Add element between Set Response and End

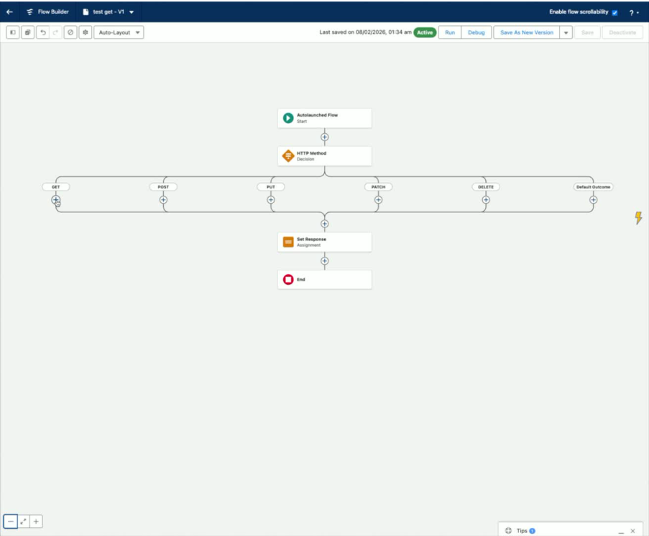point(325,261)
